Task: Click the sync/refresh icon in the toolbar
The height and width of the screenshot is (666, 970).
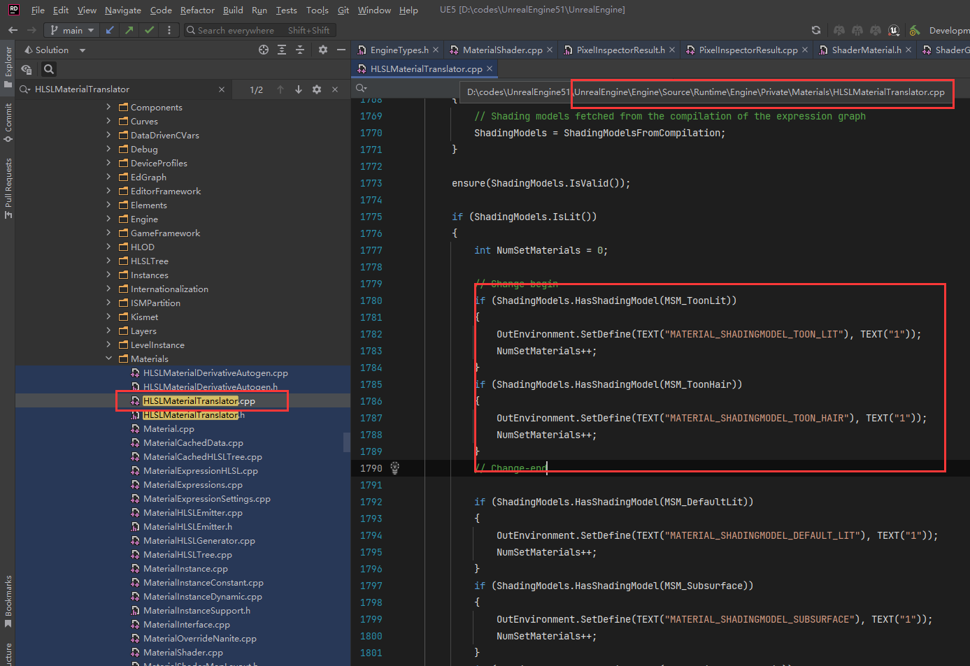Action: [815, 31]
